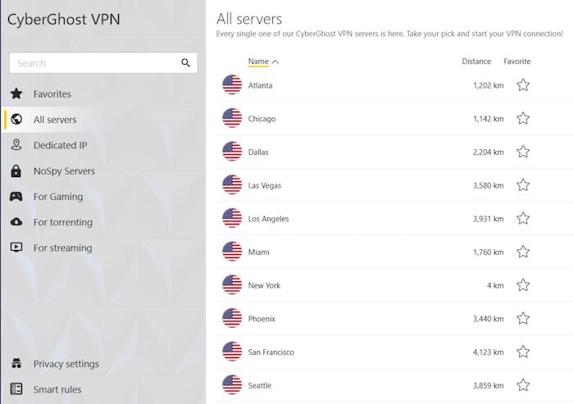Viewport: 574px width, 404px height.
Task: Select the For Gaming controller icon
Action: tap(16, 197)
